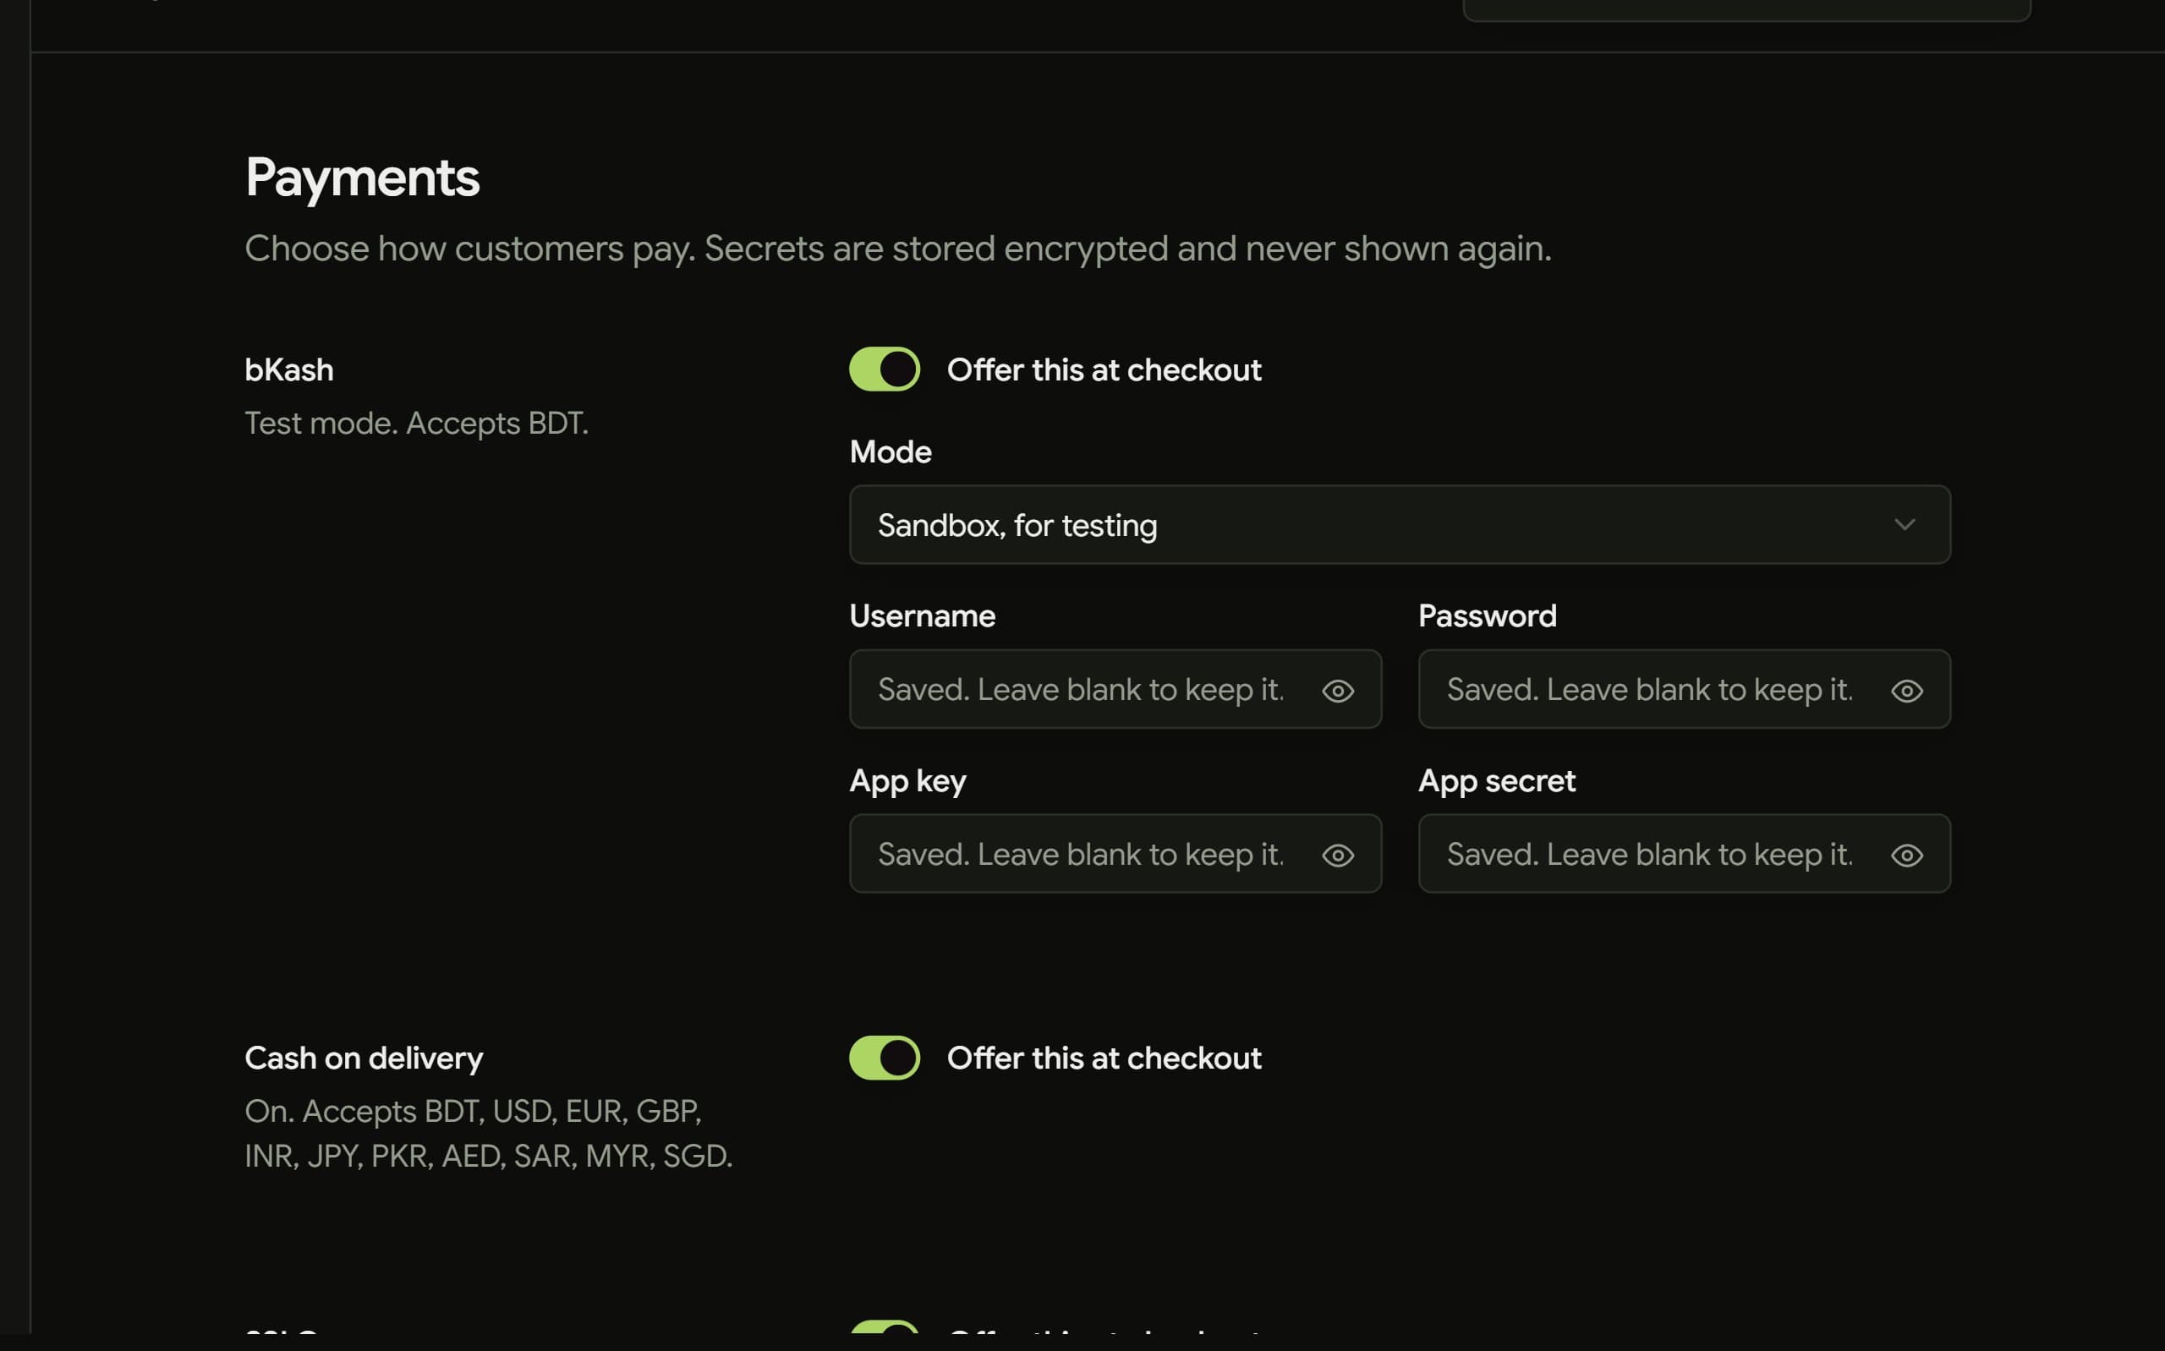Focus the Username input field

click(x=1115, y=689)
